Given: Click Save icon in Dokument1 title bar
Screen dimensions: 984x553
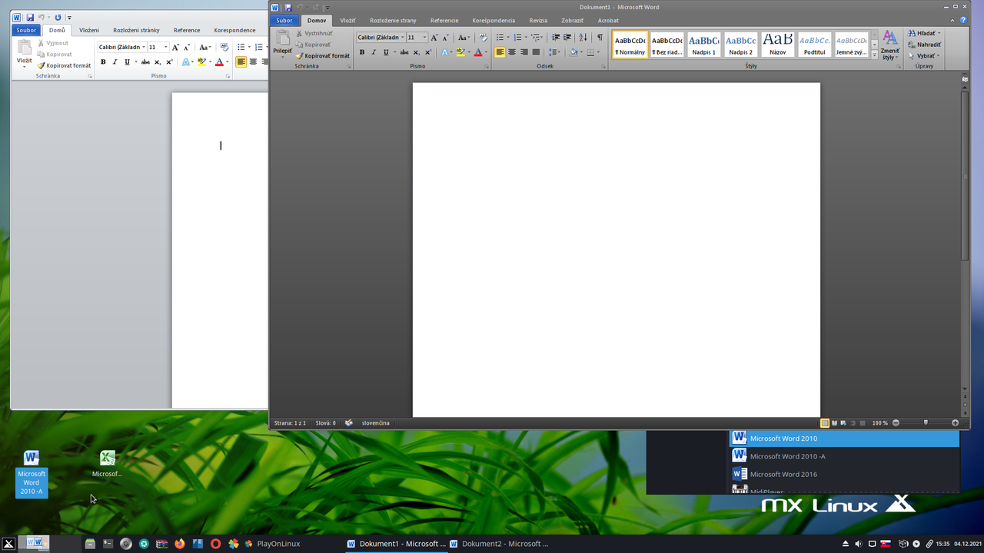Looking at the screenshot, I should pyautogui.click(x=288, y=7).
